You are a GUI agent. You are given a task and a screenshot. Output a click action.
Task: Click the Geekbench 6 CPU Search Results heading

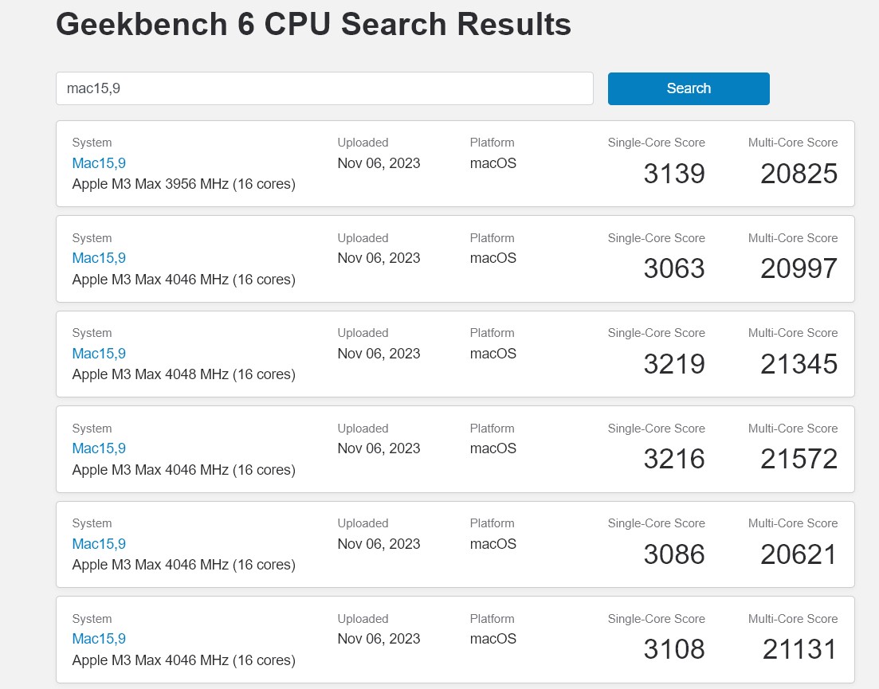pyautogui.click(x=313, y=24)
